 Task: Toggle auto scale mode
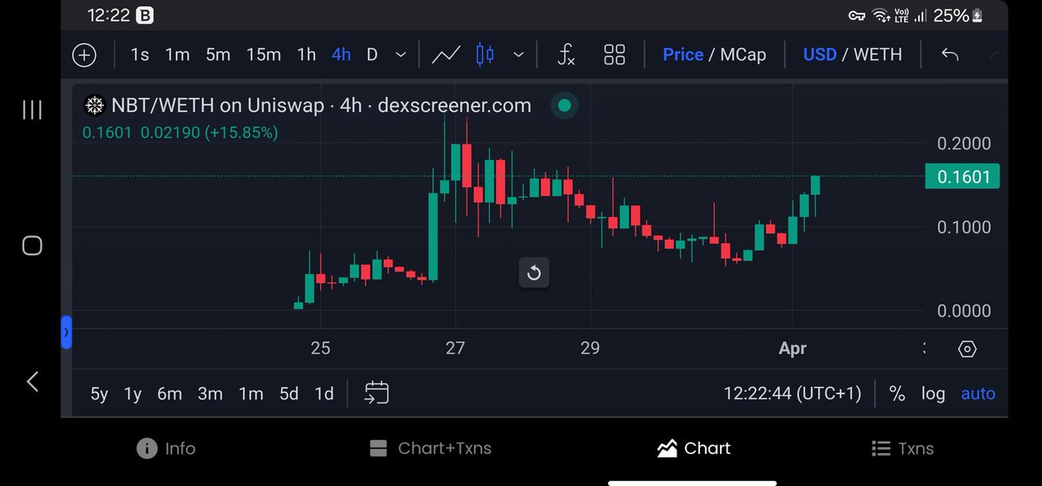pos(978,394)
